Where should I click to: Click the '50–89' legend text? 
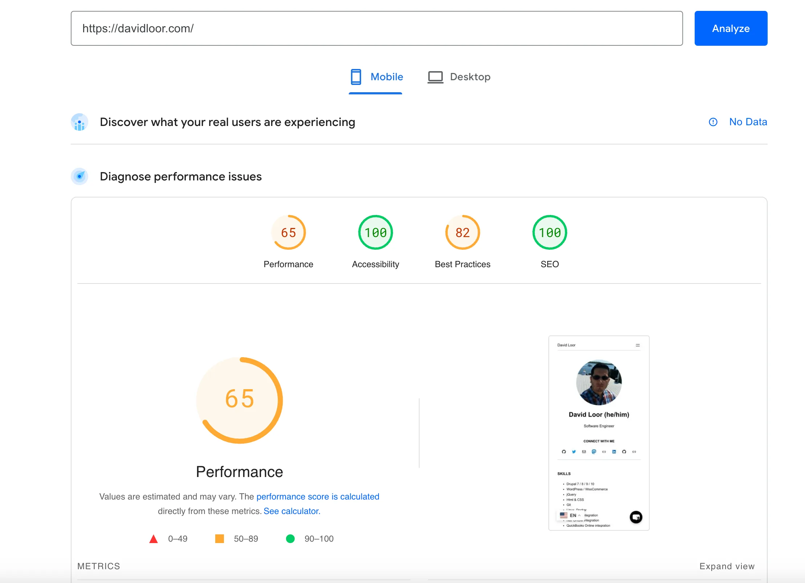[x=246, y=539]
